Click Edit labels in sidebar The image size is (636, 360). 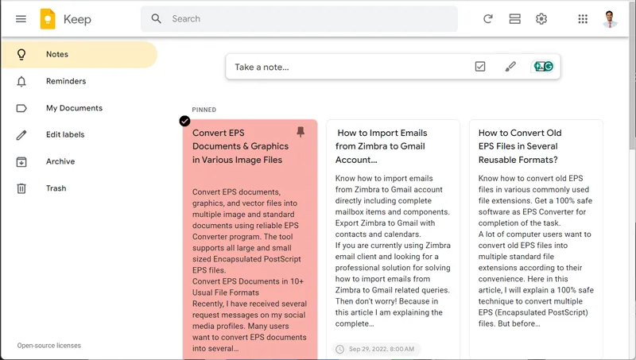(65, 135)
